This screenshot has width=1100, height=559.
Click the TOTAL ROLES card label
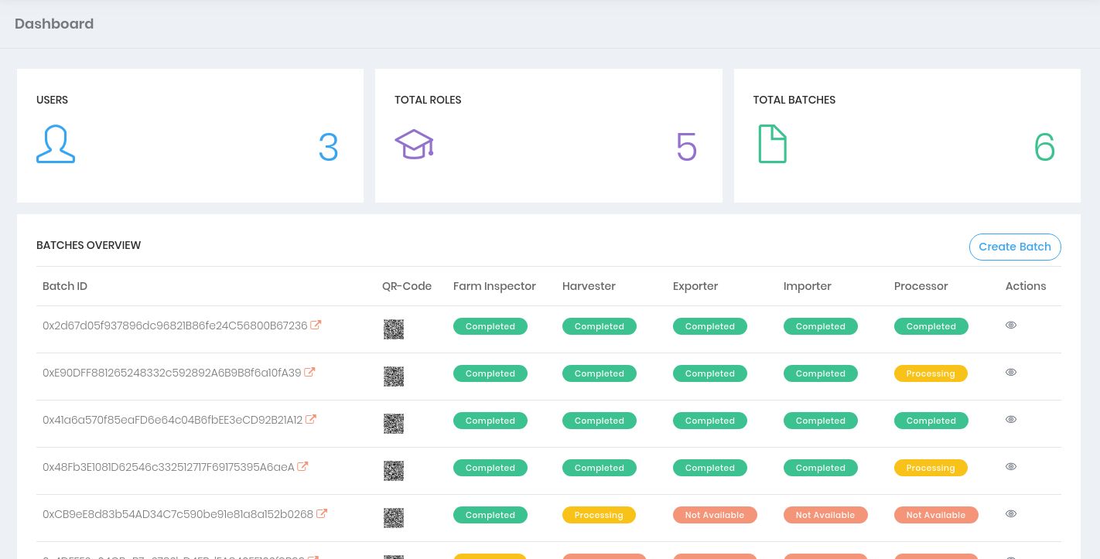click(428, 100)
